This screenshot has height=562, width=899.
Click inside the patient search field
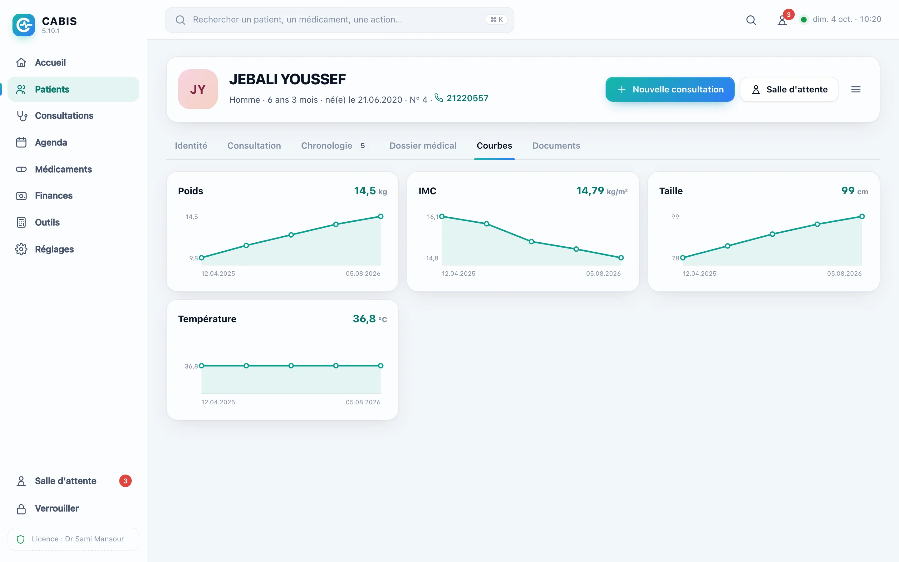click(339, 20)
